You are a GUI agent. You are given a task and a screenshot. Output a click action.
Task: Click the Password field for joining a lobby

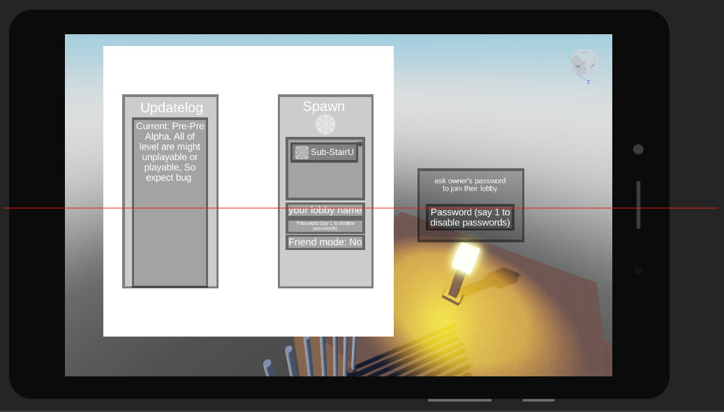point(471,216)
